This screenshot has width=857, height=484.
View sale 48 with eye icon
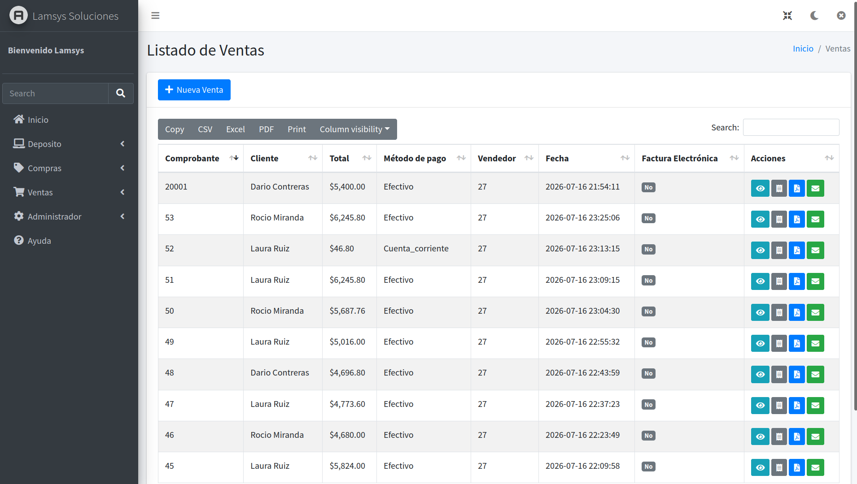click(x=760, y=374)
